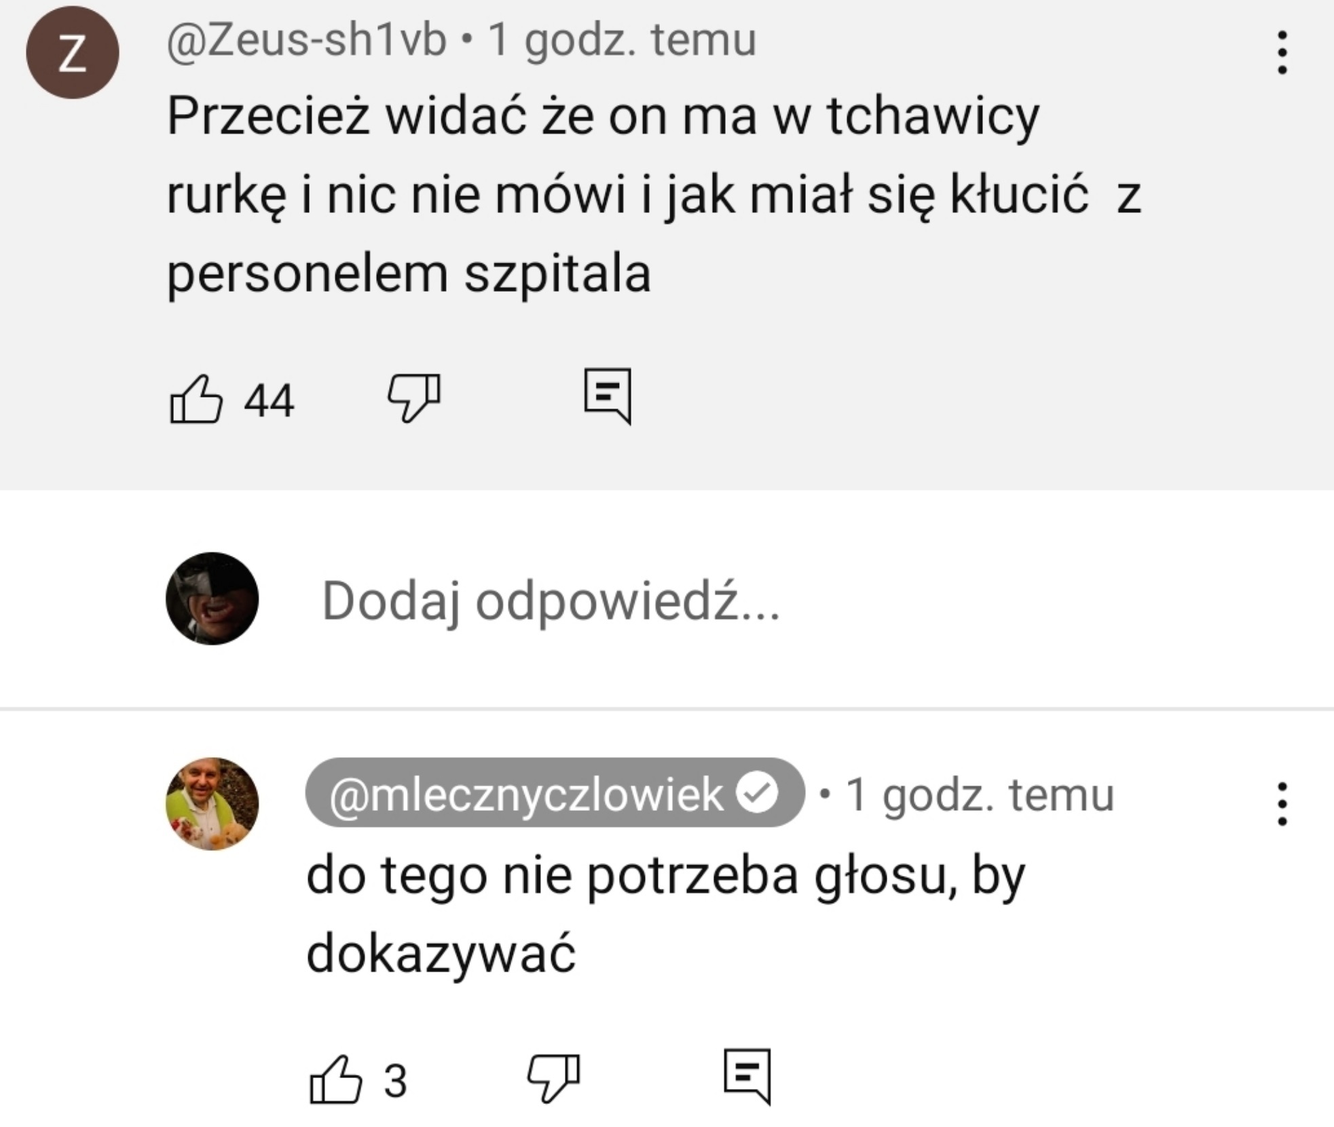This screenshot has height=1127, width=1334.
Task: Click mlecznyczlowiek reply's "1 godz. temu" timestamp
Action: [x=980, y=794]
